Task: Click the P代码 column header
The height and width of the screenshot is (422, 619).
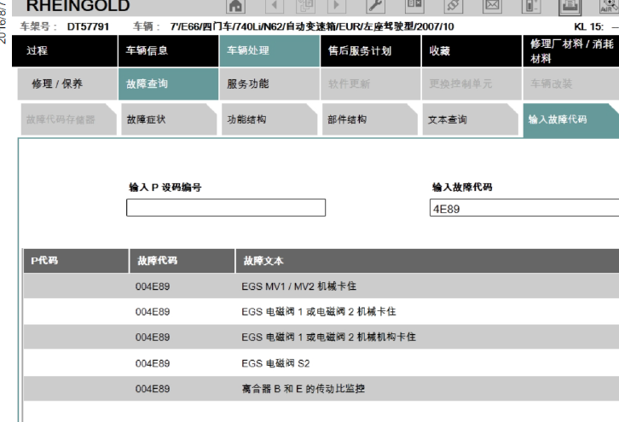Action: (76, 261)
